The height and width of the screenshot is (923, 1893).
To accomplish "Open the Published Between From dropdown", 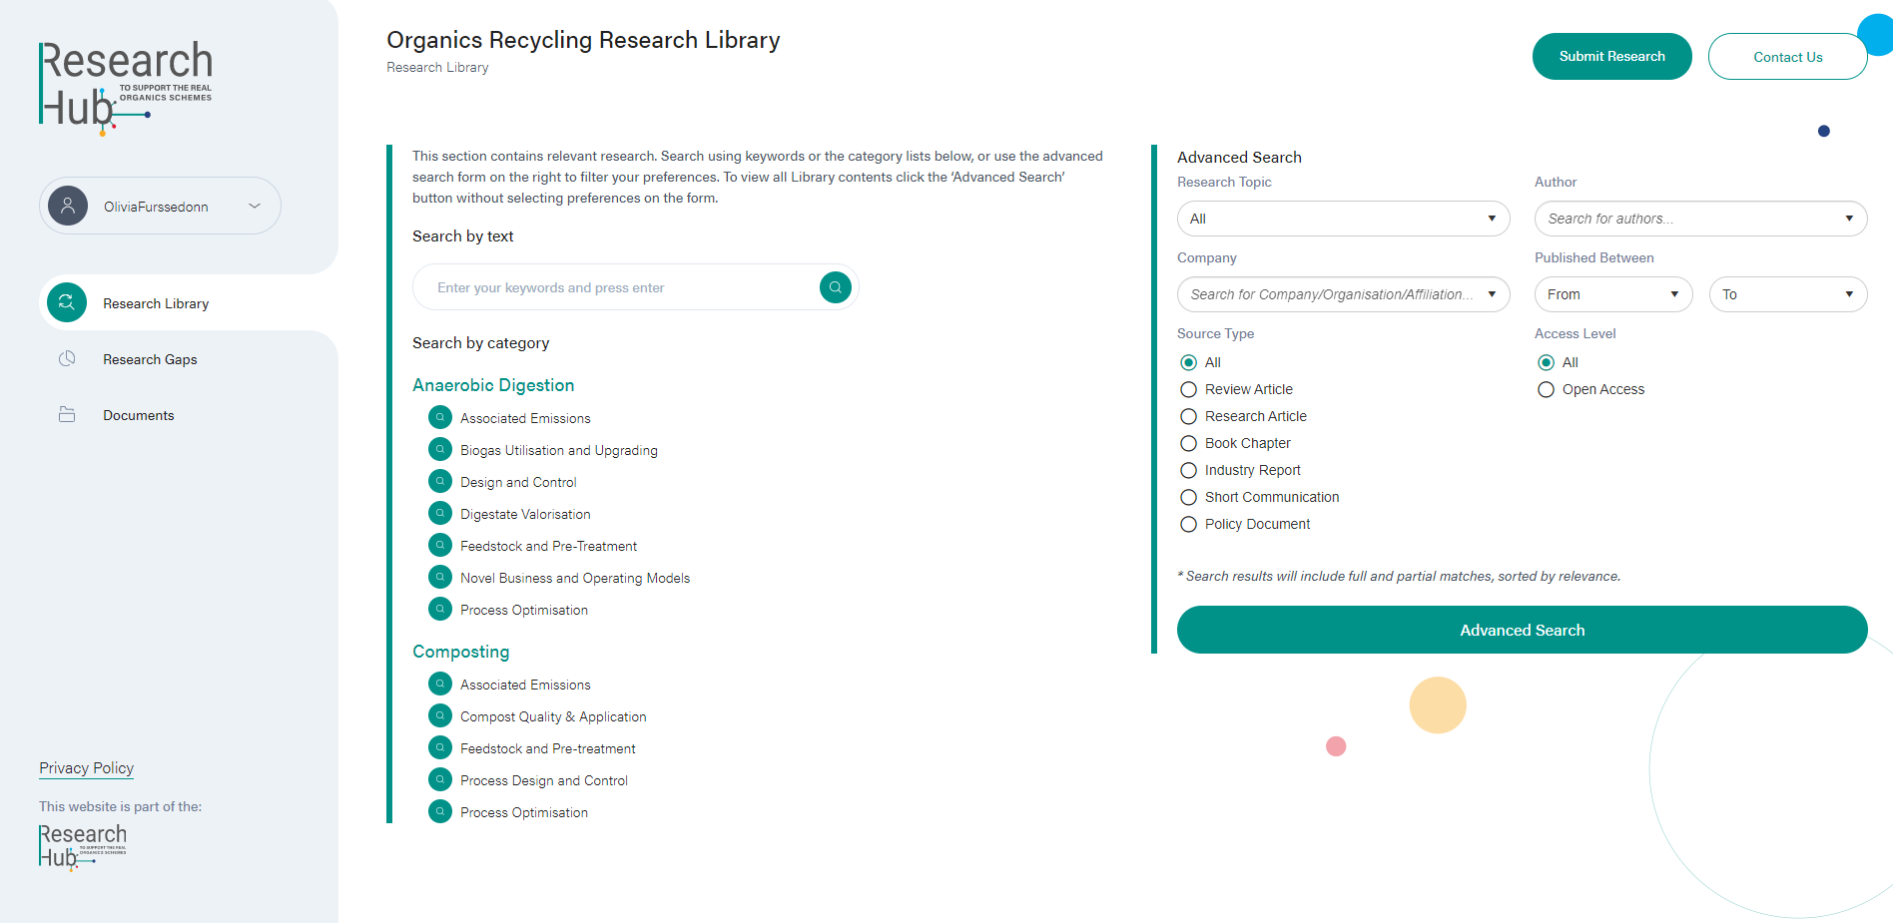I will pyautogui.click(x=1613, y=294).
